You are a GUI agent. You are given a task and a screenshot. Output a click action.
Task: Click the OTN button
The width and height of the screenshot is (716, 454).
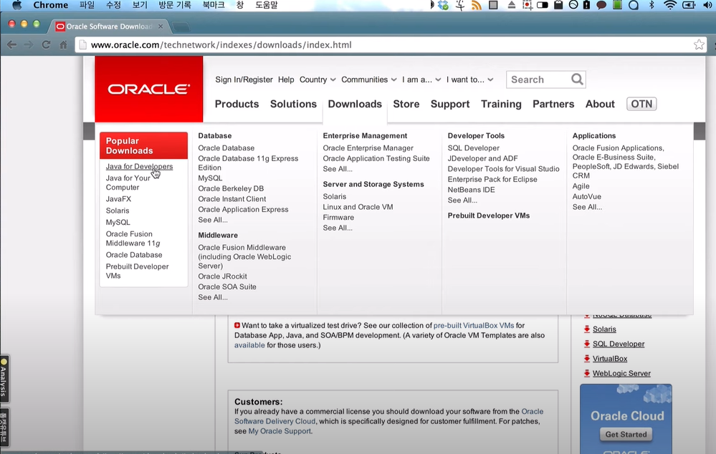[x=641, y=104]
